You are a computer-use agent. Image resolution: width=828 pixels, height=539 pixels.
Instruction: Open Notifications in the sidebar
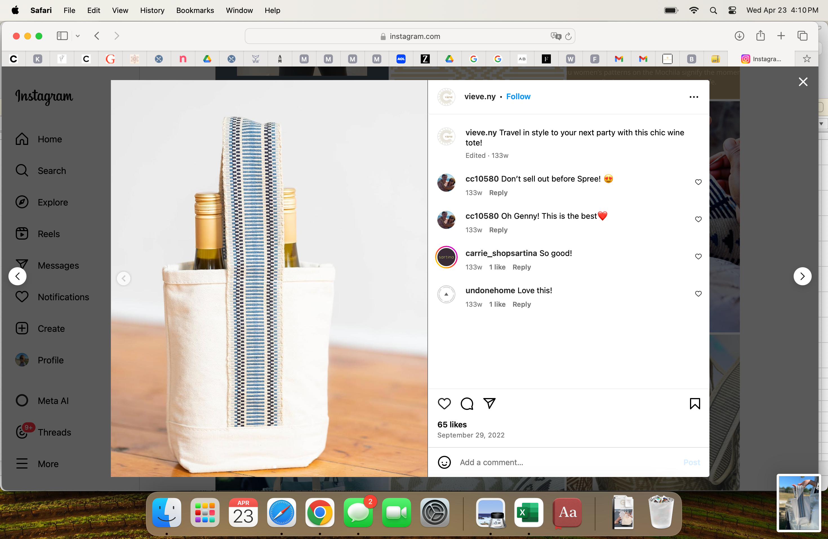click(x=52, y=297)
